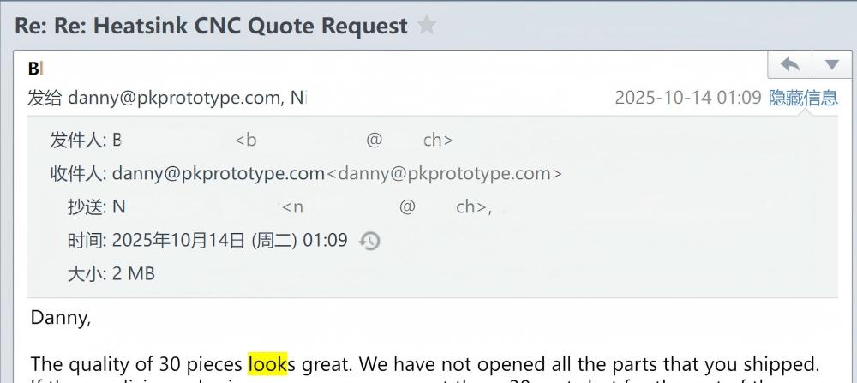Select the bold sender name B at top
Screen dimensions: 857x383
pyautogui.click(x=34, y=69)
